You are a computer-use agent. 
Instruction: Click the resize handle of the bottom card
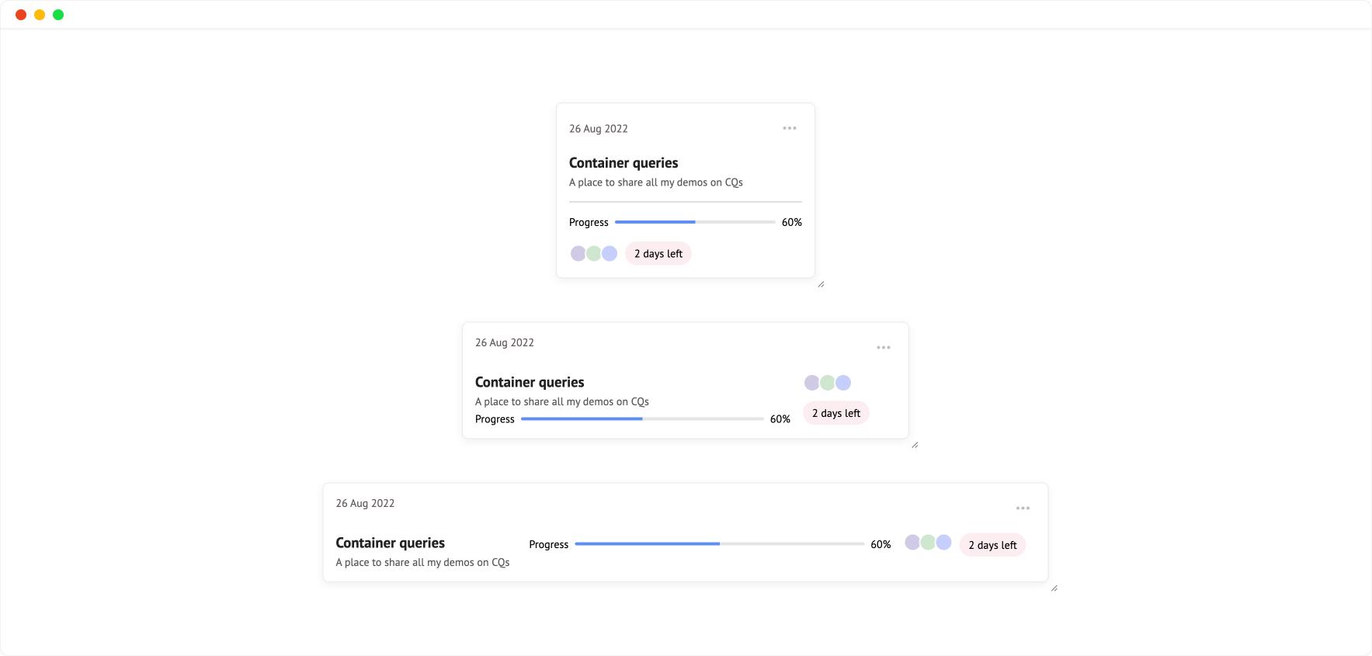[1054, 588]
